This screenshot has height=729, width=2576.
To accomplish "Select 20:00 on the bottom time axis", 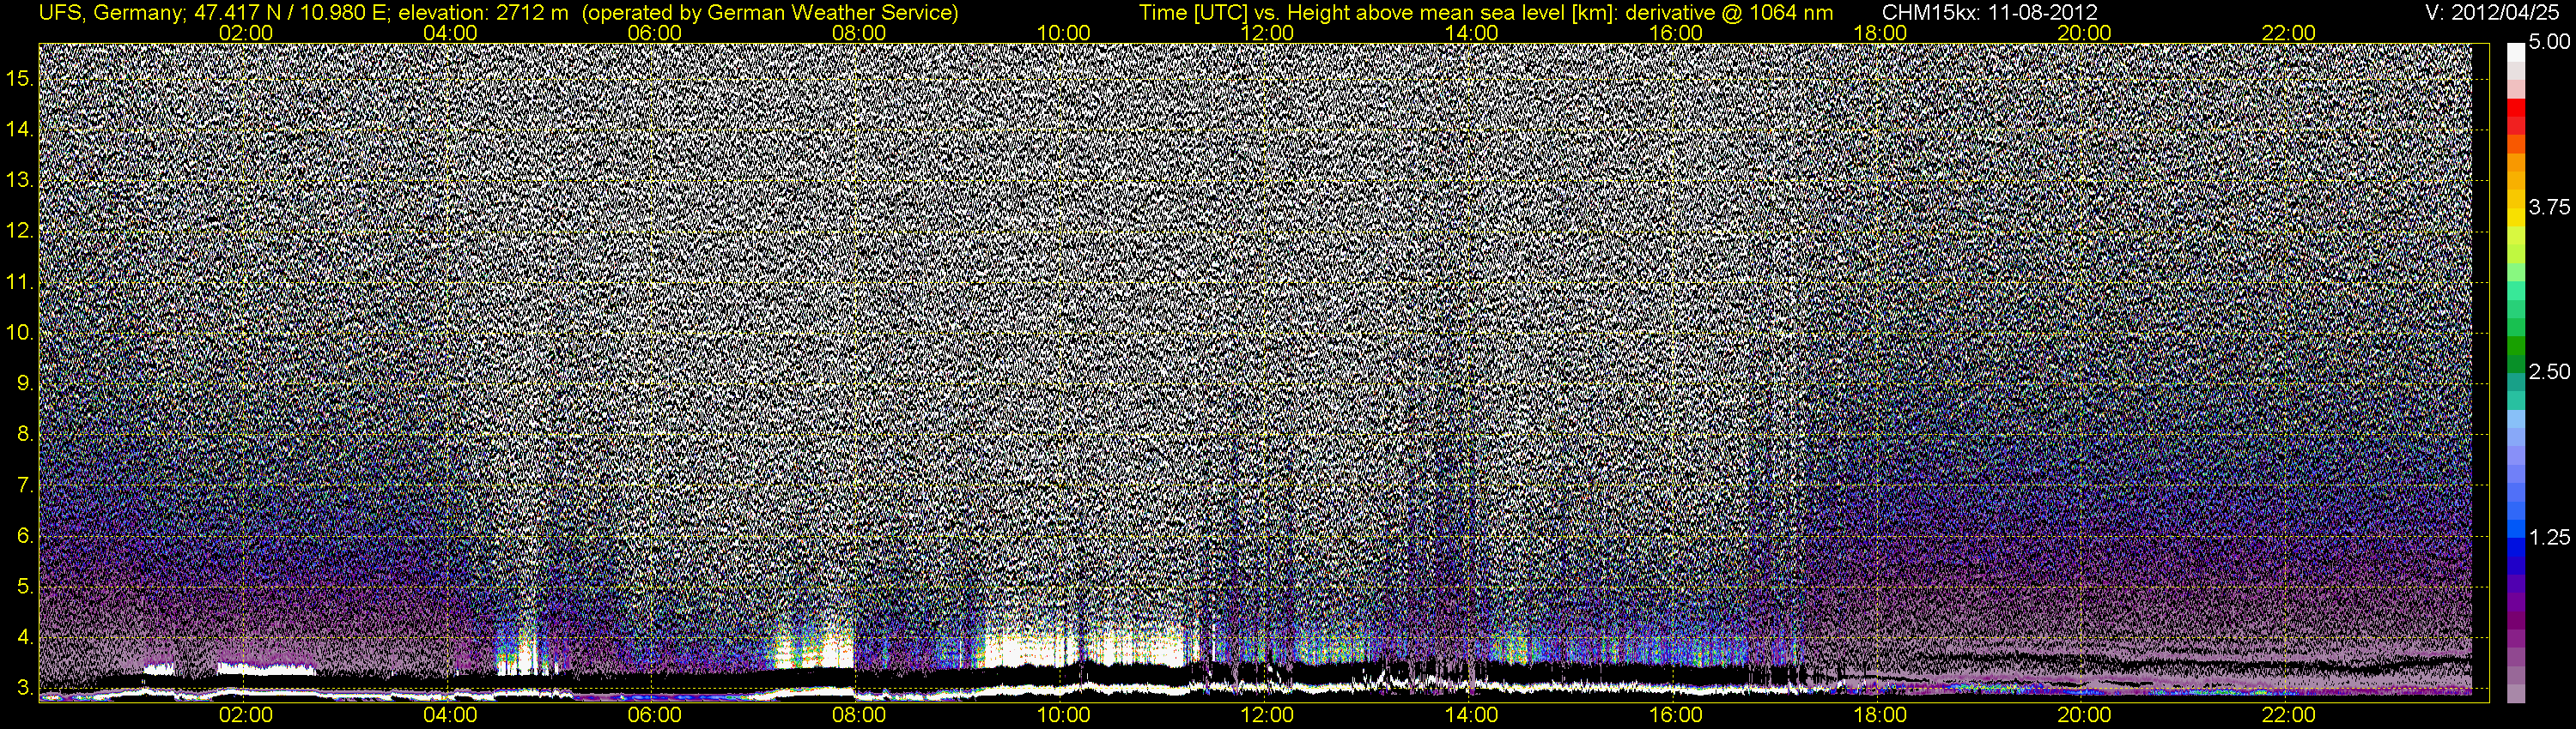I will (x=2084, y=715).
